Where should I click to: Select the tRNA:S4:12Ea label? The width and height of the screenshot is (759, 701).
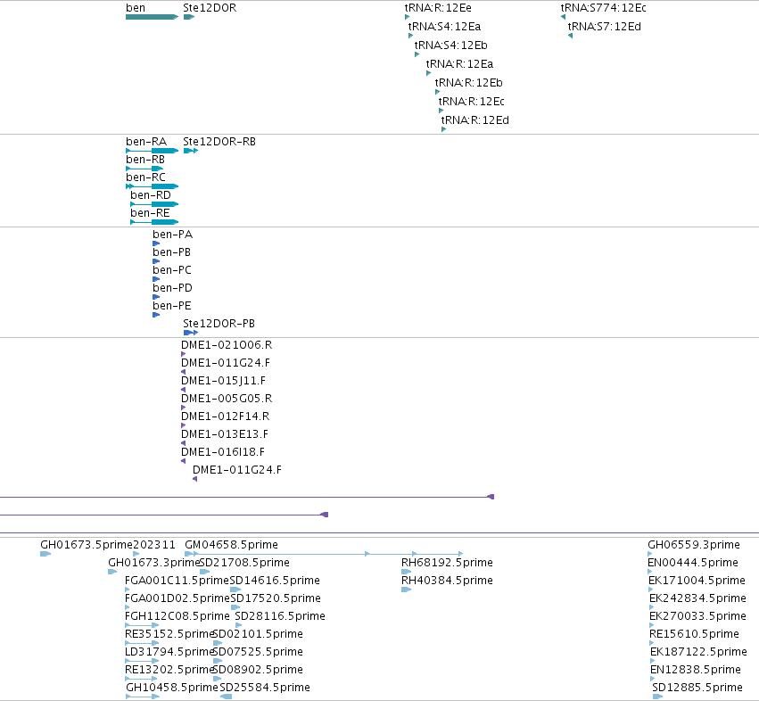point(444,27)
